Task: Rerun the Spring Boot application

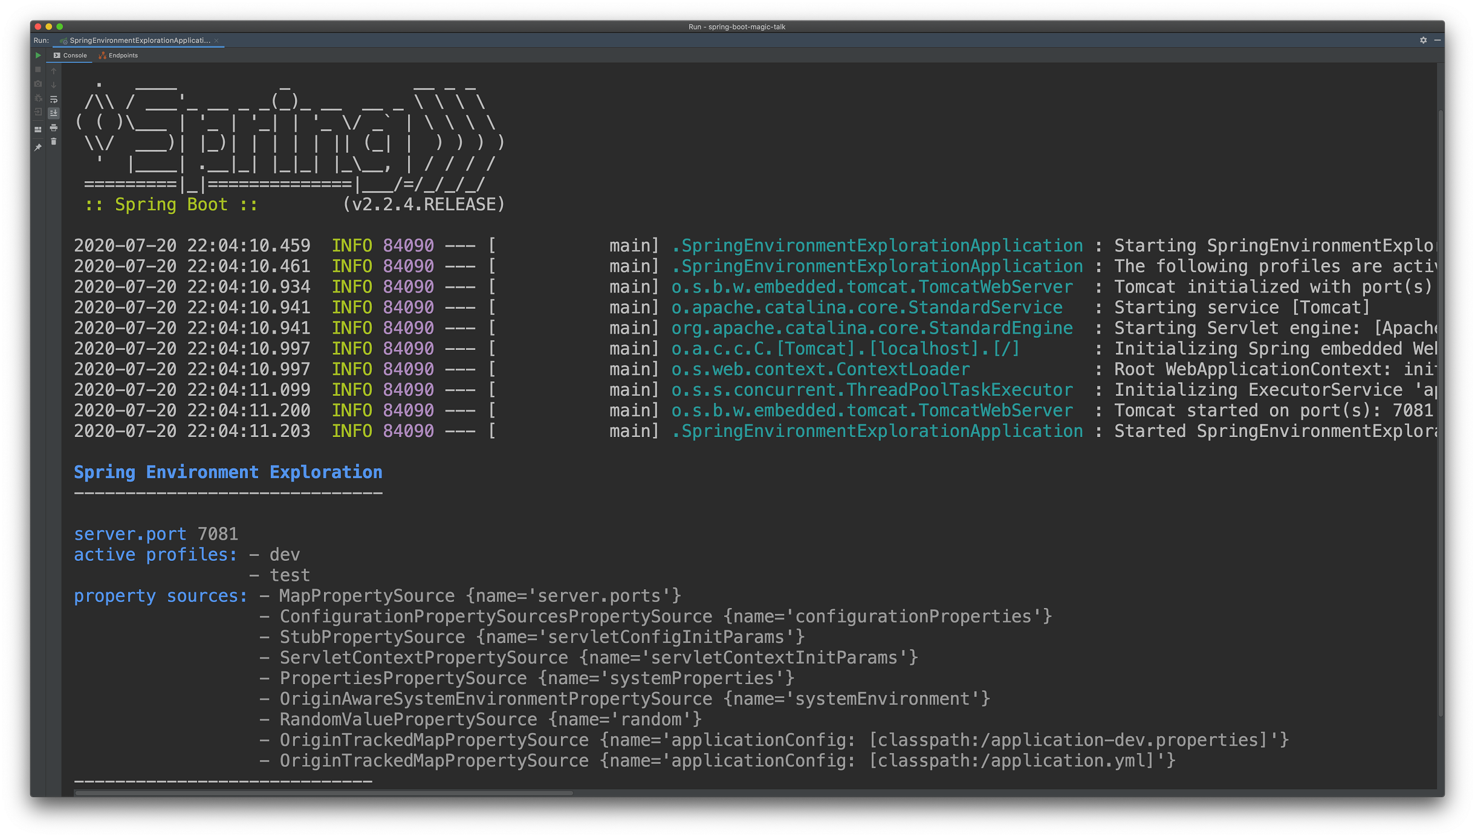Action: pos(38,56)
